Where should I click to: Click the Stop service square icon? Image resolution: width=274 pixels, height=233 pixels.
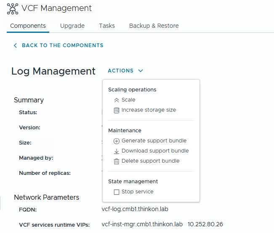pos(117,192)
